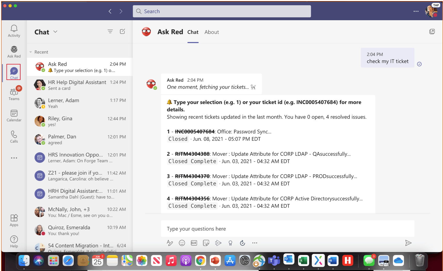443x271 pixels.
Task: Expand the Chat title dropdown
Action: coord(55,32)
